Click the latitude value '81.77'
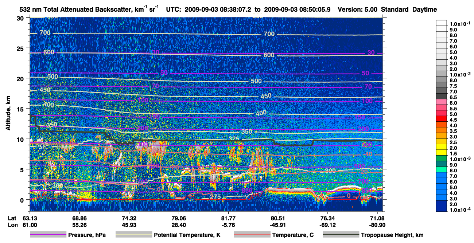474x243 pixels. click(228, 218)
